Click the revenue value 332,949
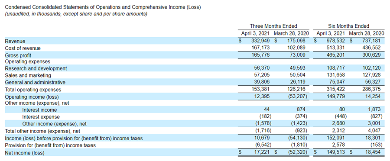Image resolution: width=390 pixels, height=161 pixels. click(260, 41)
